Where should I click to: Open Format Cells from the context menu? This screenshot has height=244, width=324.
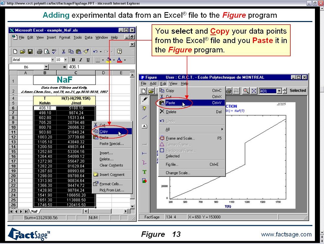(x=111, y=184)
